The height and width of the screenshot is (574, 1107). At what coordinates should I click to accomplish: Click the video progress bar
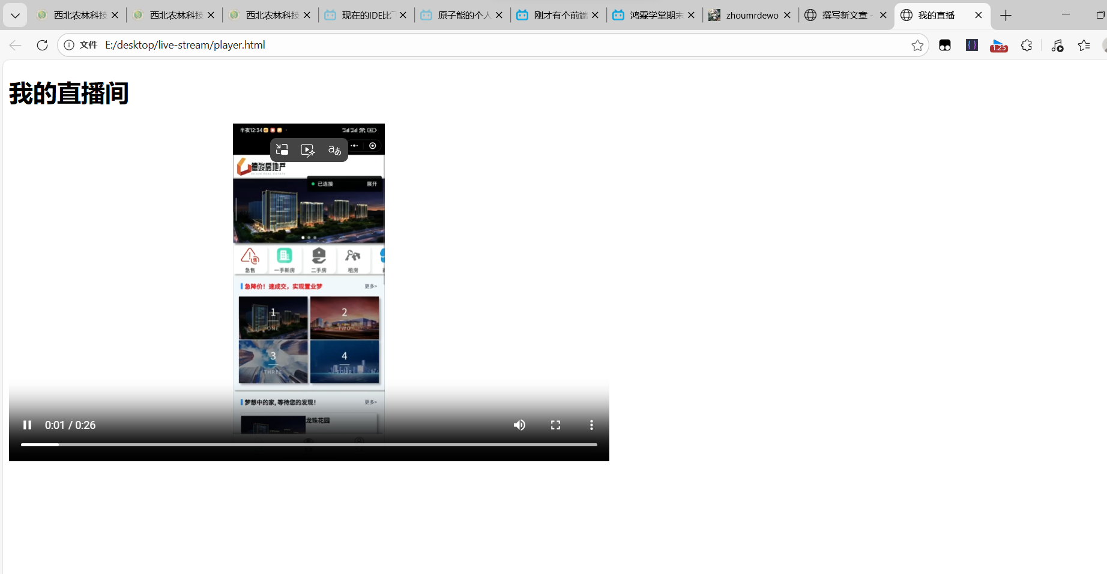pyautogui.click(x=309, y=444)
